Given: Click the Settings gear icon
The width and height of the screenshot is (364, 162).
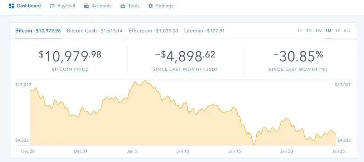Looking at the screenshot, I should (151, 6).
